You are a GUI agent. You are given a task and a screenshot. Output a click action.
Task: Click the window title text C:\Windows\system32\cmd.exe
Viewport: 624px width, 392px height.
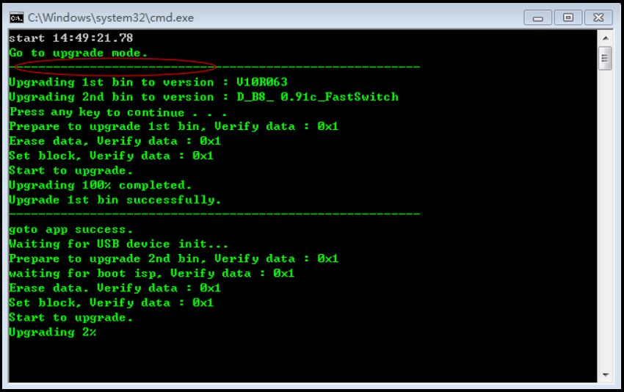[111, 18]
